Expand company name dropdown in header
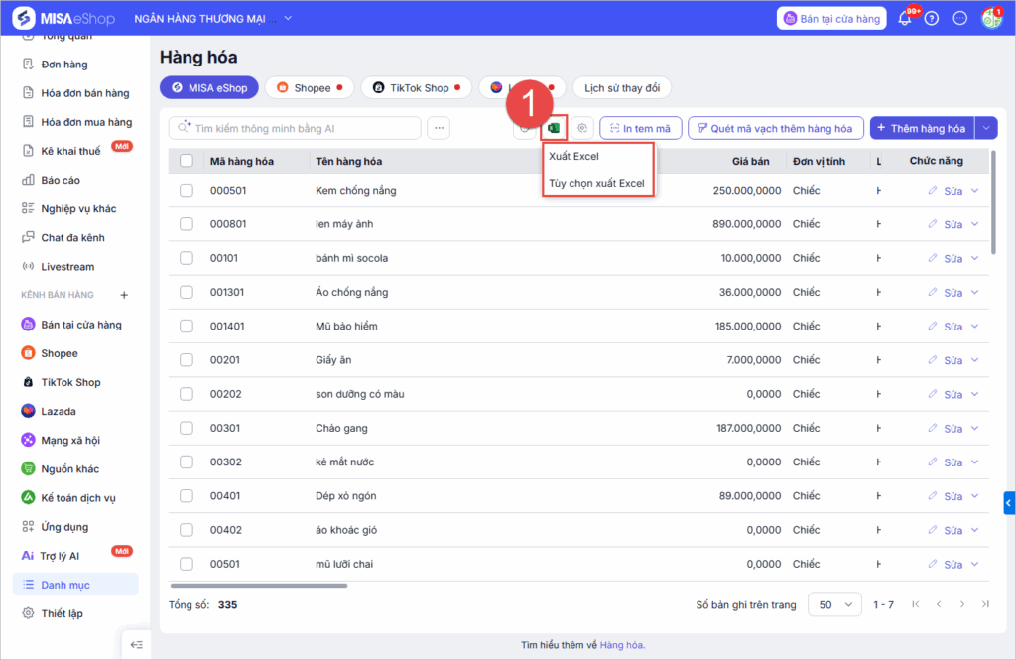 (289, 18)
